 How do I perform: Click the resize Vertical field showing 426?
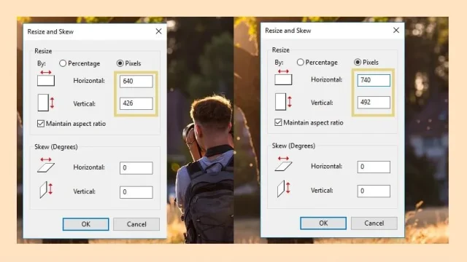pos(136,103)
